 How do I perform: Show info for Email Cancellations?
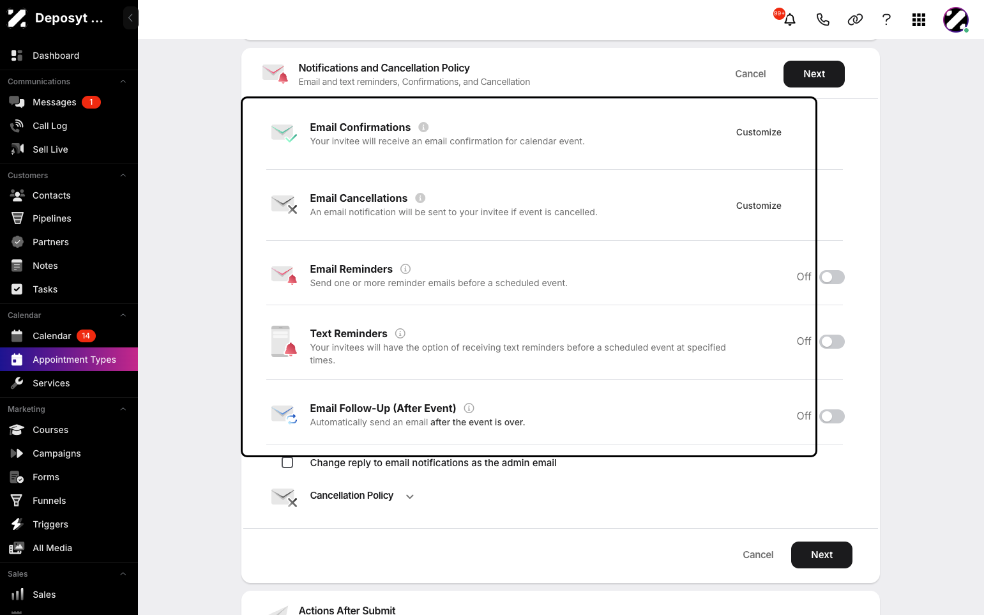(420, 198)
